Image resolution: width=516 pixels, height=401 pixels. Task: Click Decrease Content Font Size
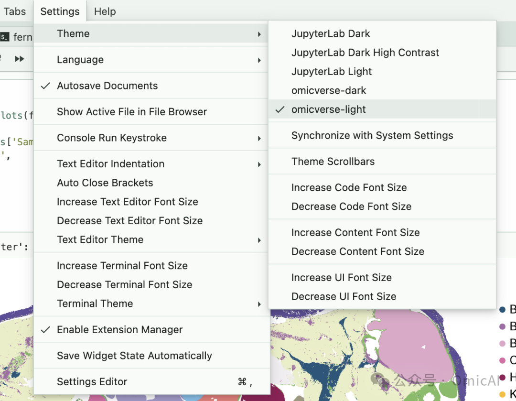[382, 251]
